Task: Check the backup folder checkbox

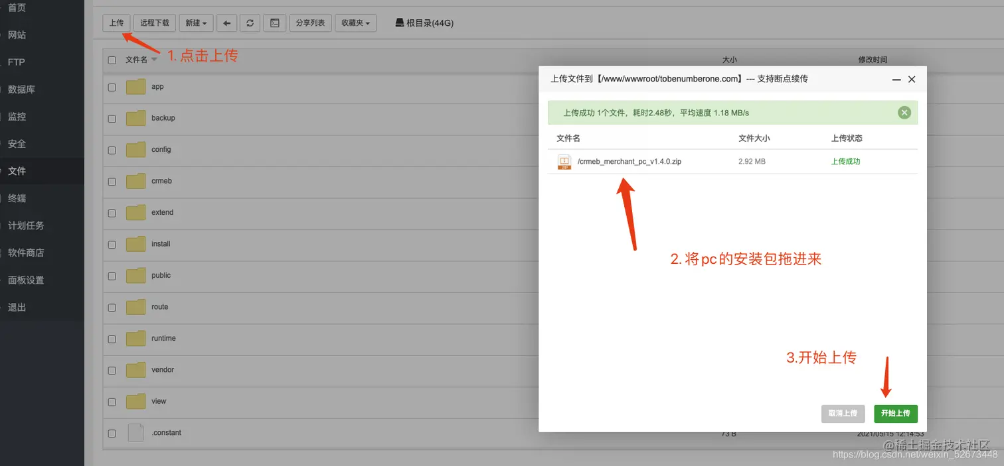Action: (x=112, y=119)
